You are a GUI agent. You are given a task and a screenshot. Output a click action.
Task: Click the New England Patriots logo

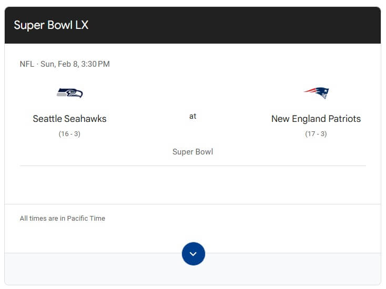[x=316, y=93]
